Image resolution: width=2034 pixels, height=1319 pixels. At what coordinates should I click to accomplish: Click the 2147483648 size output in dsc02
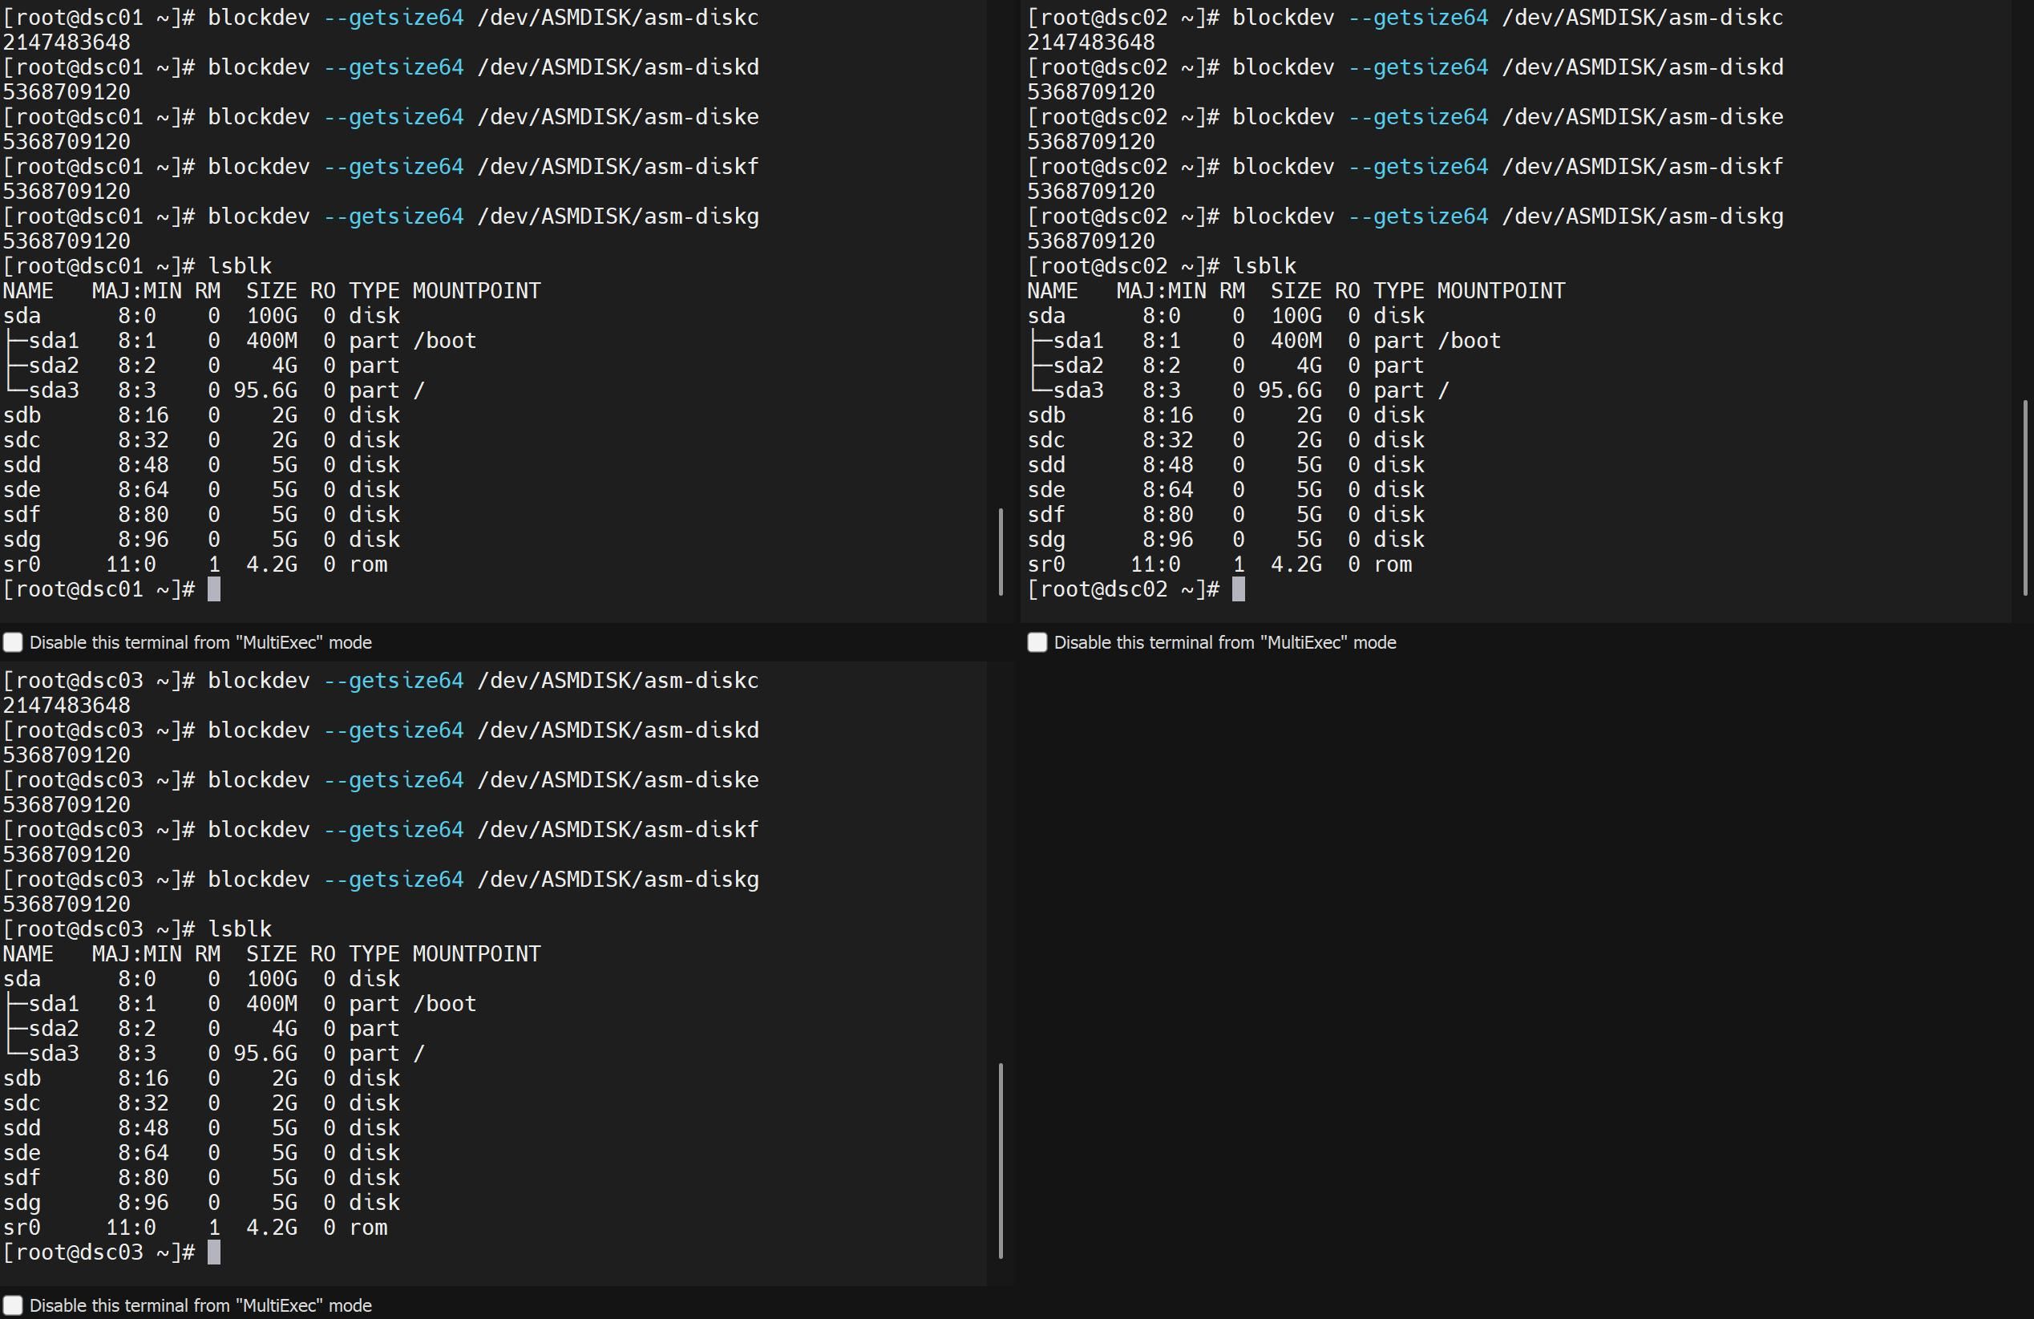pos(1090,42)
